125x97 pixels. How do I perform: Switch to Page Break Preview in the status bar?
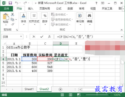79,95
